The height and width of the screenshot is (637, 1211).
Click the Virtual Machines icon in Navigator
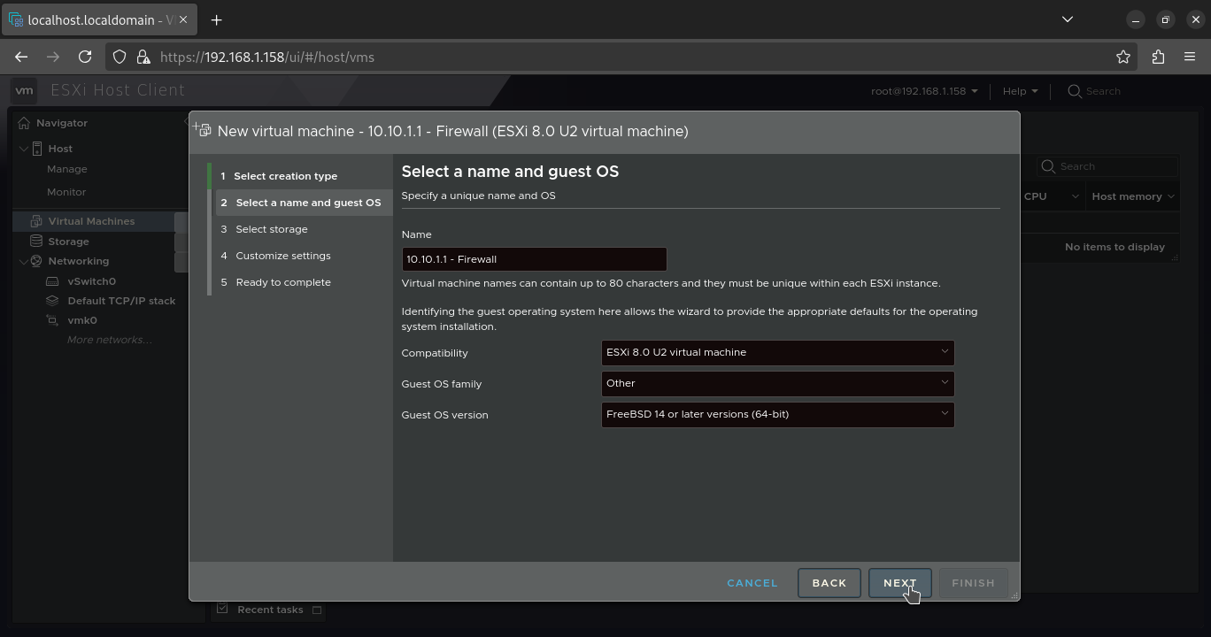click(x=36, y=221)
